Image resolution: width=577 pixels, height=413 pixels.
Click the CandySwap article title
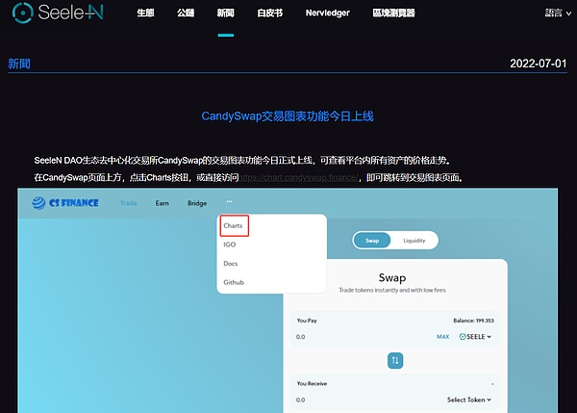(288, 116)
